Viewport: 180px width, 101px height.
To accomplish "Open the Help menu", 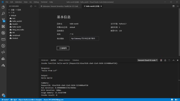I will coord(51,2).
